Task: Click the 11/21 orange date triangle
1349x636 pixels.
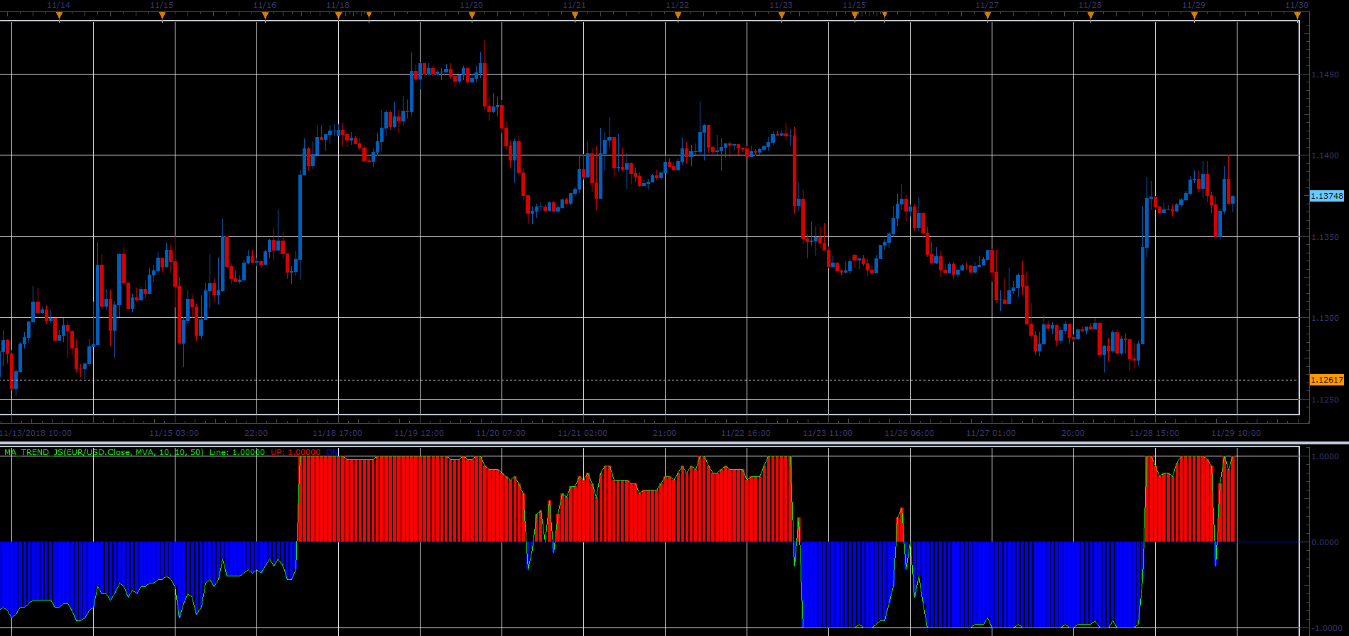Action: (x=575, y=15)
